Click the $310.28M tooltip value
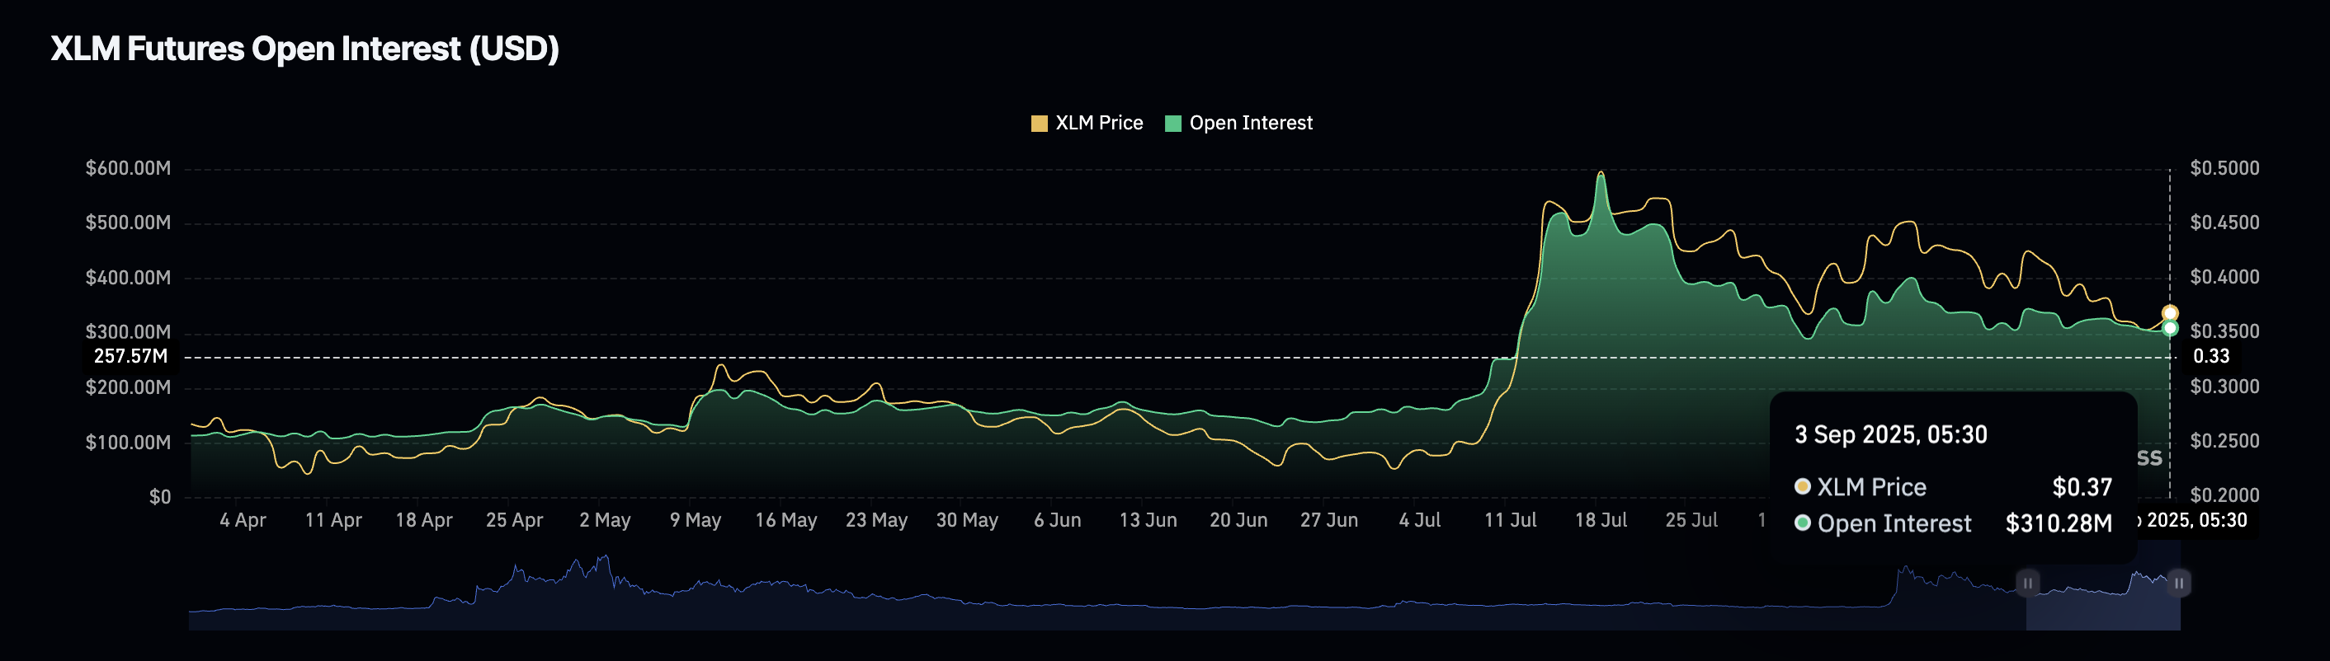 tap(2058, 523)
